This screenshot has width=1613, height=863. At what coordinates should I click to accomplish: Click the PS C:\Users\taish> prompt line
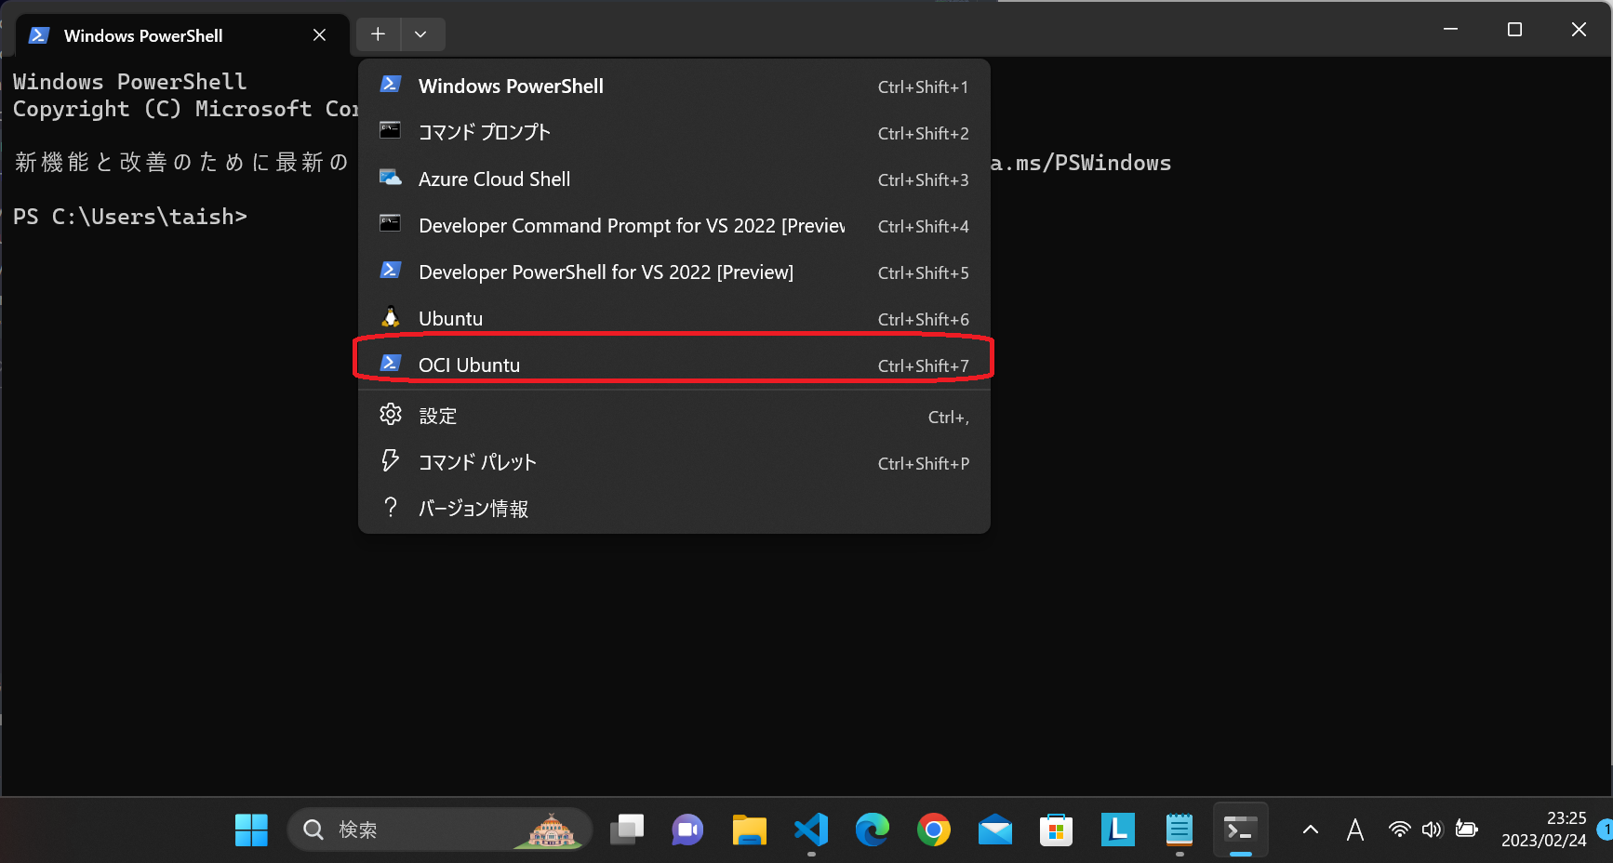pyautogui.click(x=130, y=217)
